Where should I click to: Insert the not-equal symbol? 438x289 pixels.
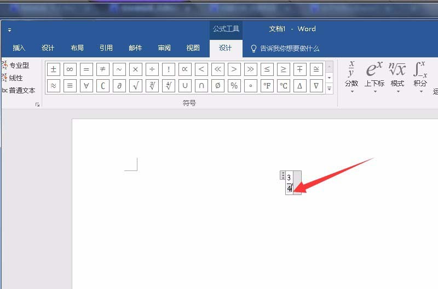(103, 69)
